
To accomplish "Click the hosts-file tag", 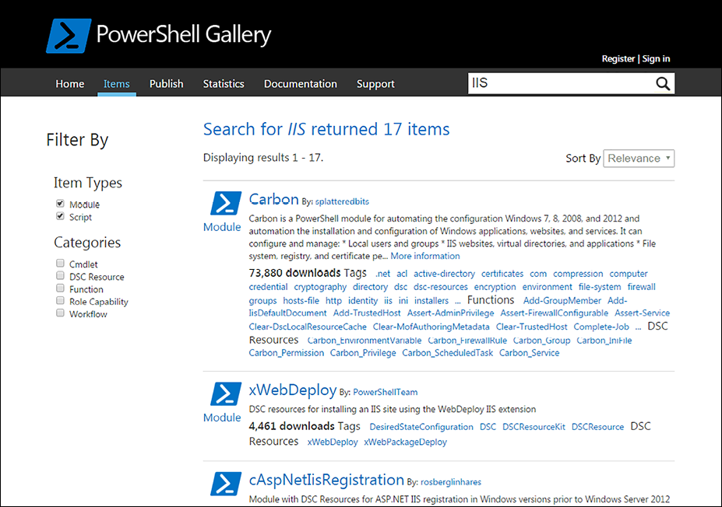I will coord(301,301).
